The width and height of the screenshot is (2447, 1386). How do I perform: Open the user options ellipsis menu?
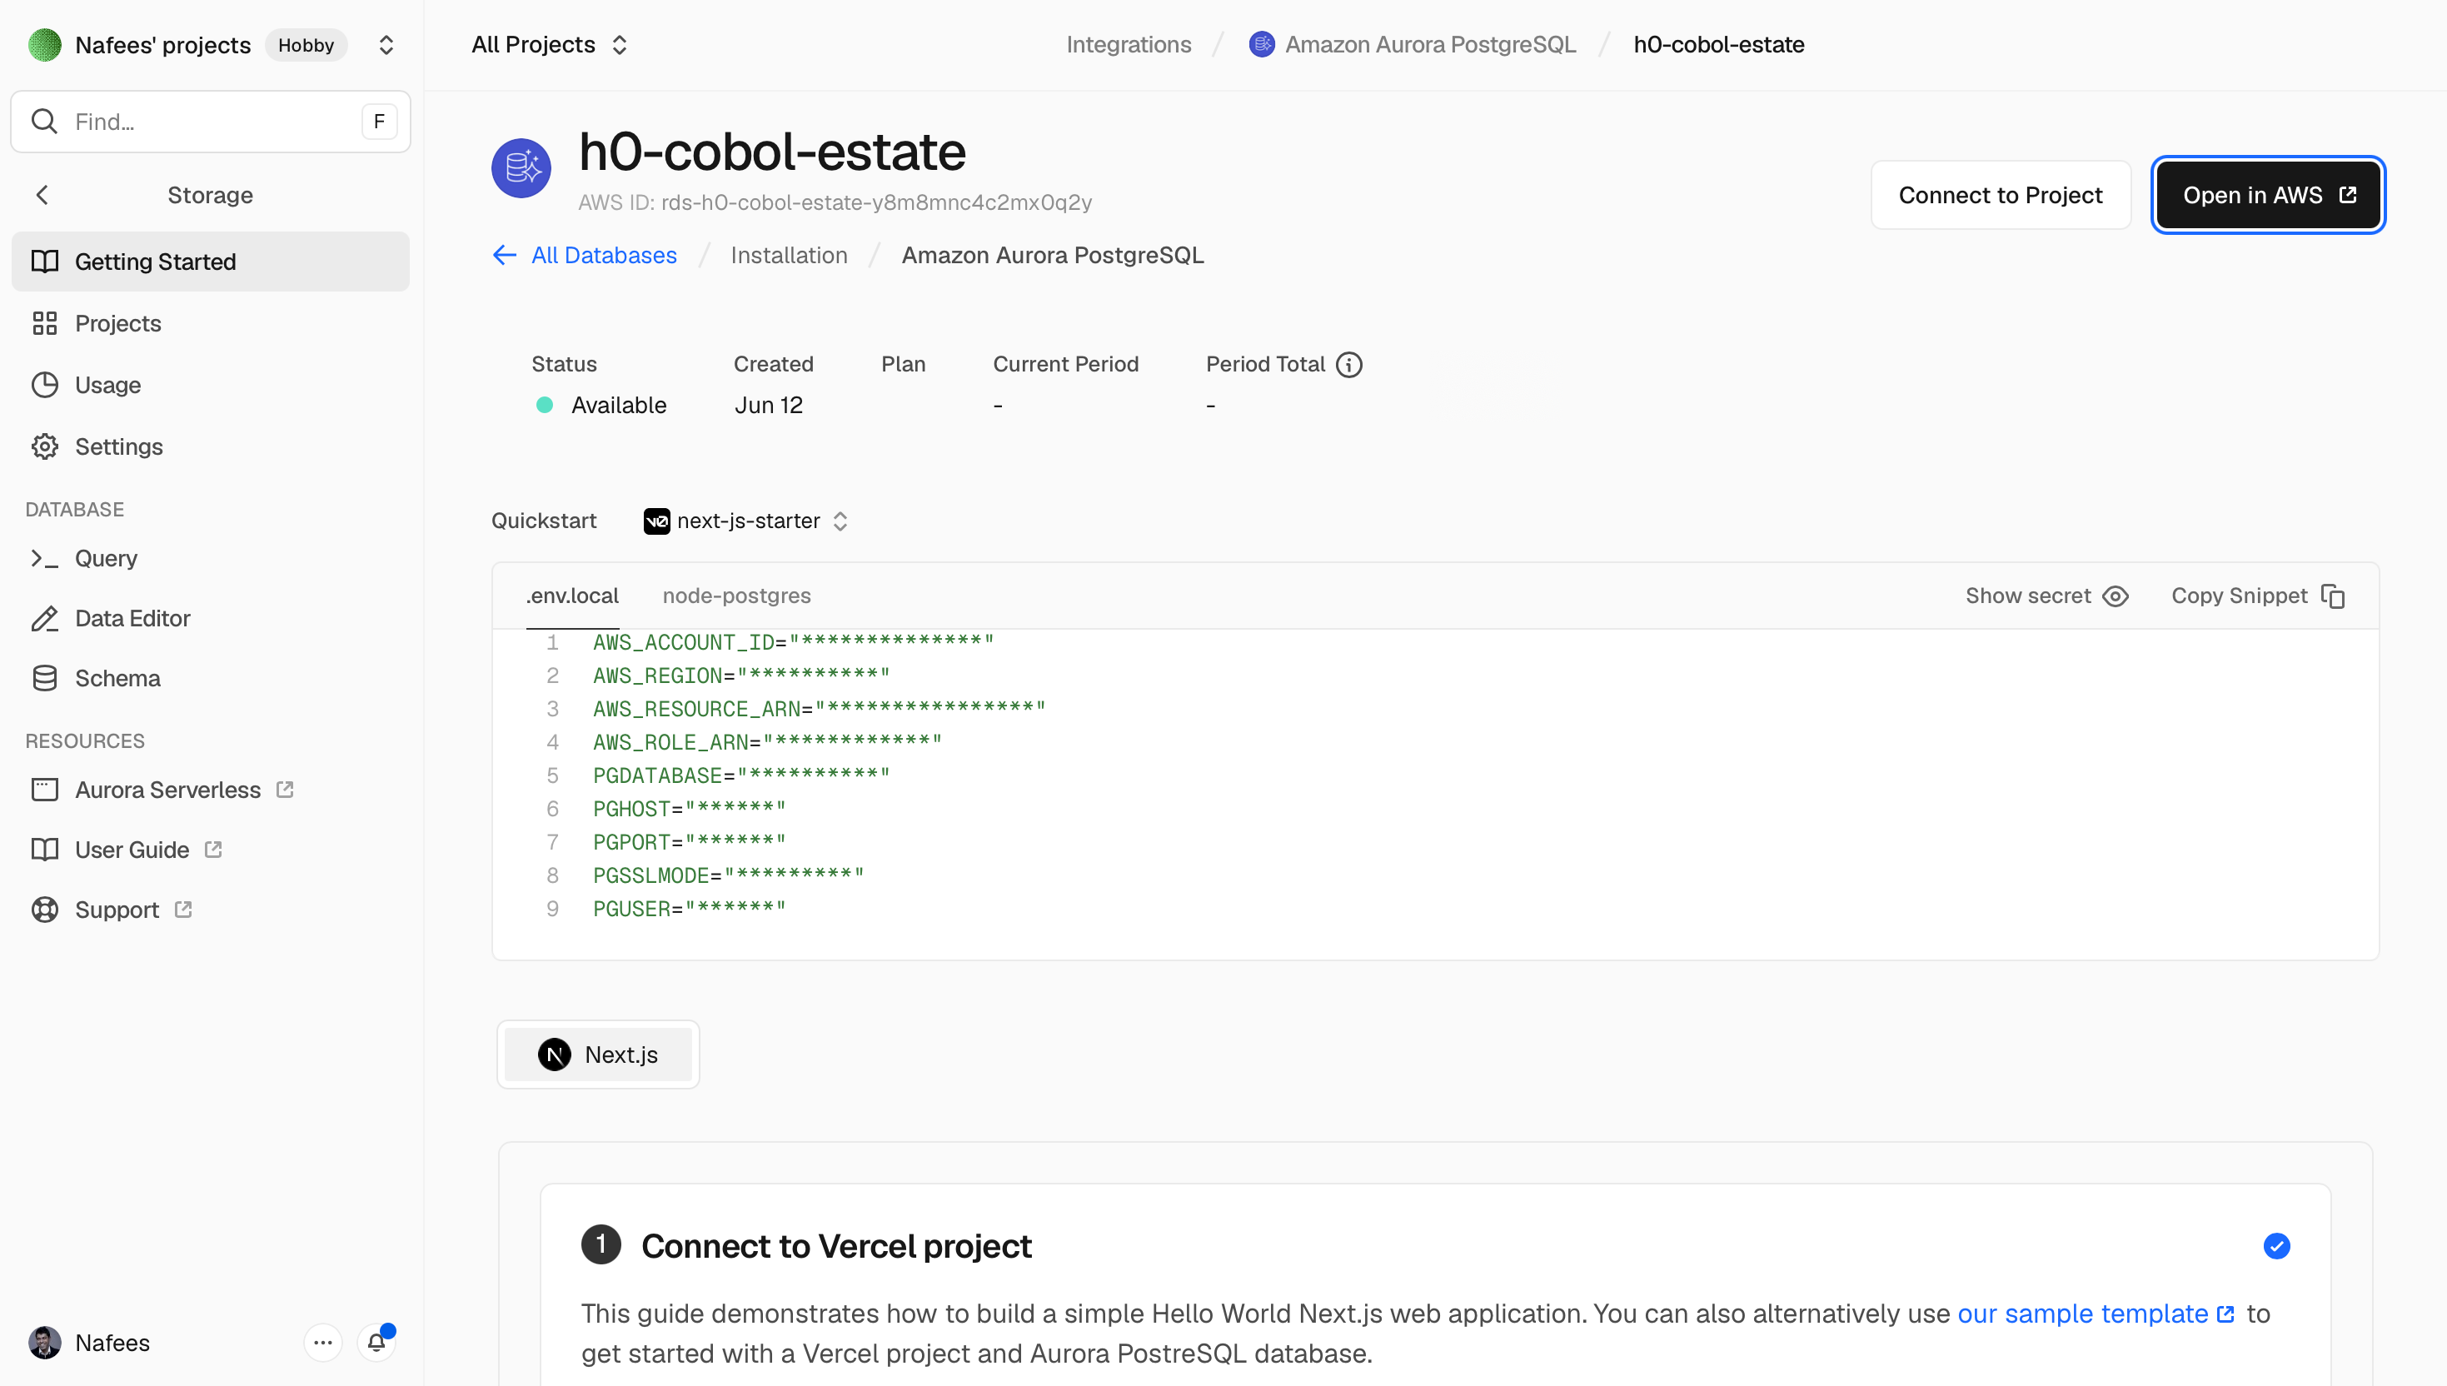click(322, 1342)
